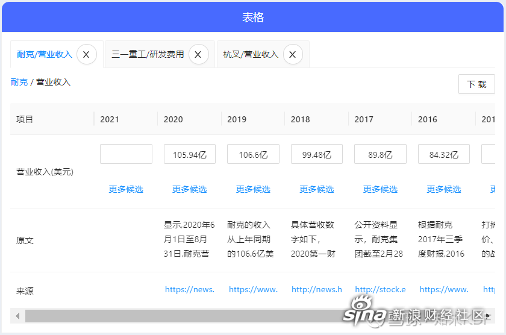Image resolution: width=506 pixels, height=335 pixels.
Task: Open the http://news.h source link for 2018
Action: [x=317, y=289]
